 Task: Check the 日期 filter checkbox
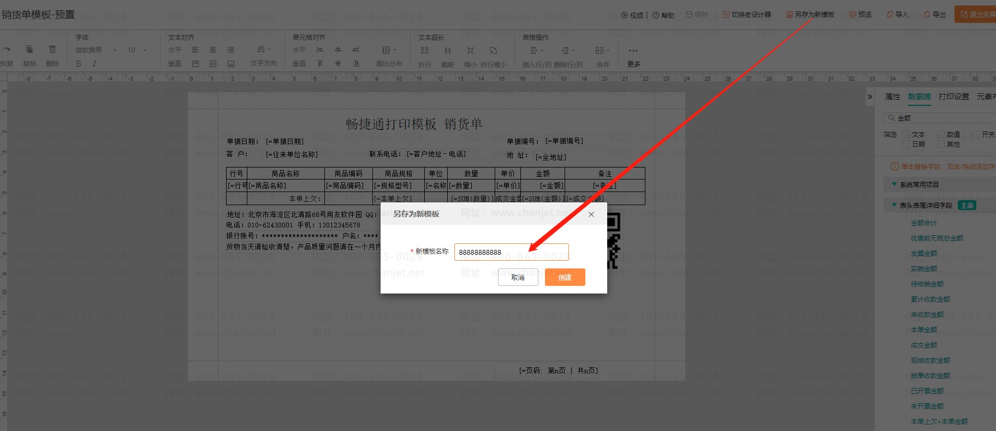906,144
